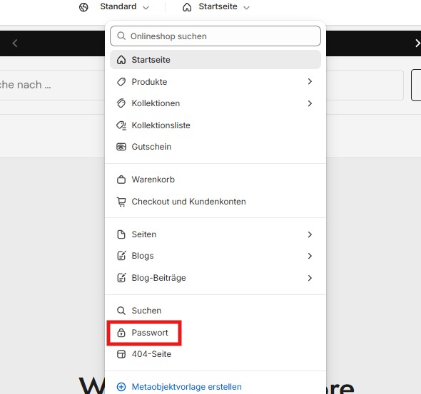The image size is (421, 394).
Task: Click the Checkout cart icon
Action: coord(121,202)
